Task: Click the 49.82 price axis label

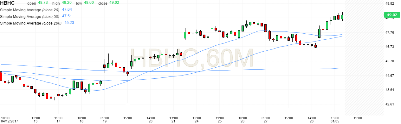Action: pyautogui.click(x=390, y=4)
